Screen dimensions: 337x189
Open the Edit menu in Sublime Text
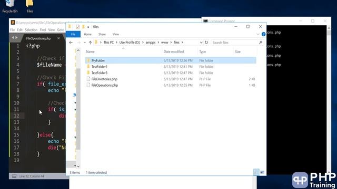coord(20,30)
